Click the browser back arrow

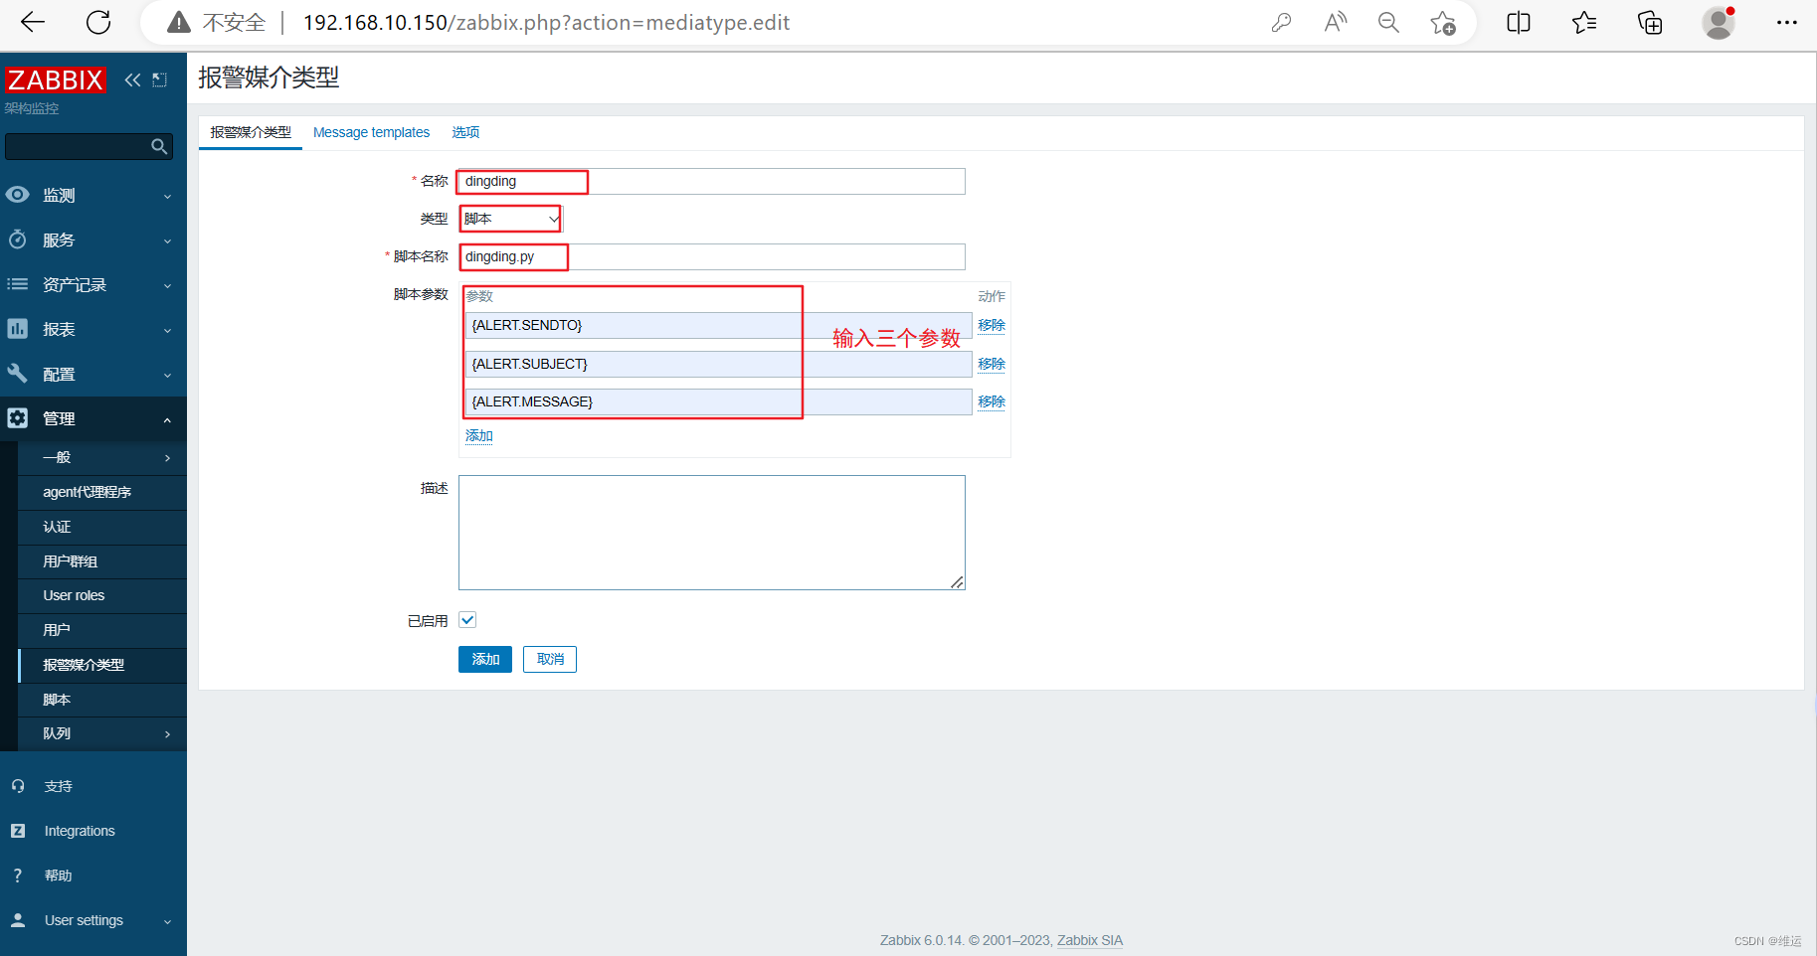pos(33,22)
